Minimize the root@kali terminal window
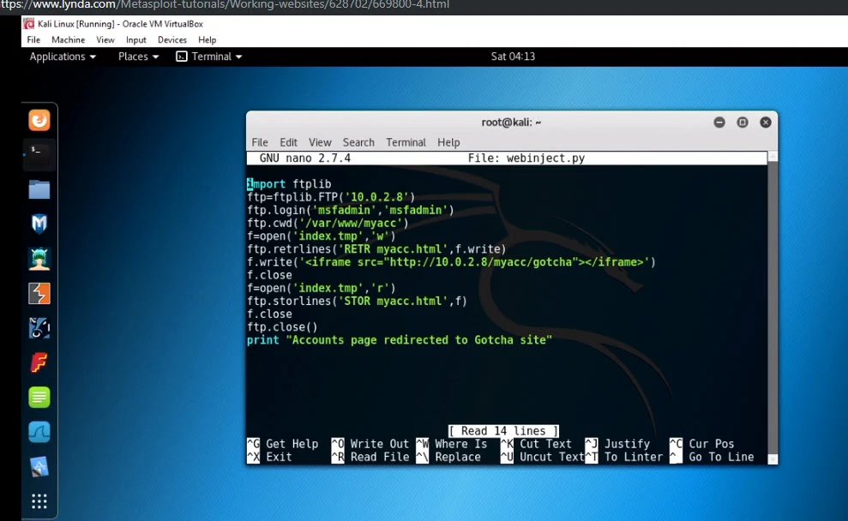This screenshot has height=521, width=848. point(719,123)
